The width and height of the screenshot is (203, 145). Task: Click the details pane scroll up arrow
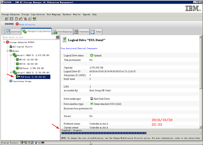click(x=200, y=37)
